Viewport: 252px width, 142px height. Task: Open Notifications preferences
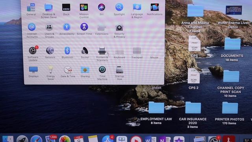point(155,7)
